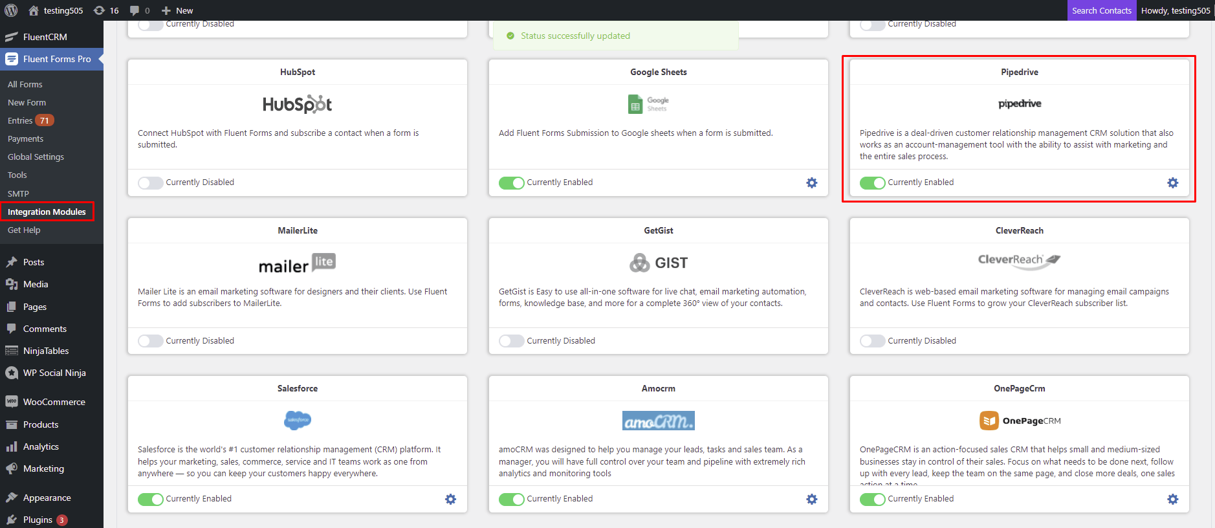Click the Appearance paintbrush icon

11,498
